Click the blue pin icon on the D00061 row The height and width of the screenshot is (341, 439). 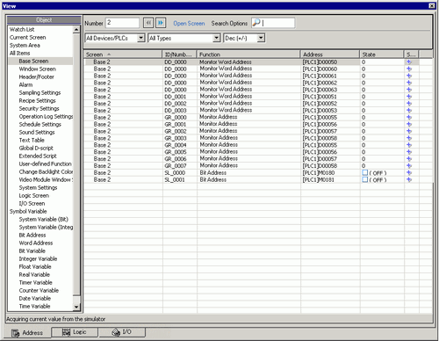tap(409, 76)
